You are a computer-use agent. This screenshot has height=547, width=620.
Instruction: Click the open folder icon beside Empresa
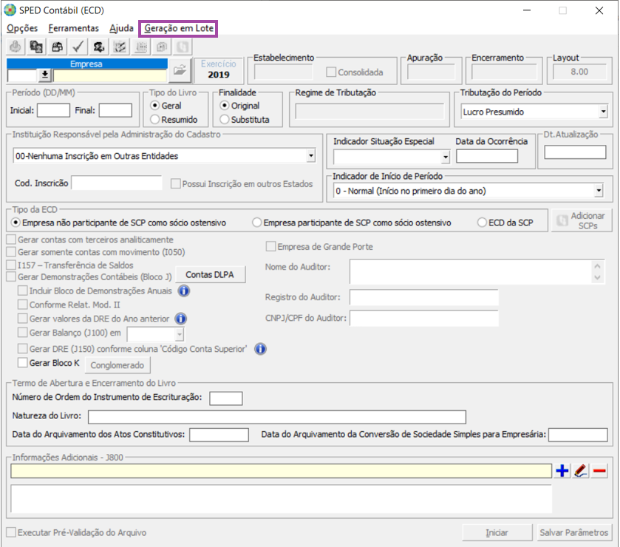180,70
